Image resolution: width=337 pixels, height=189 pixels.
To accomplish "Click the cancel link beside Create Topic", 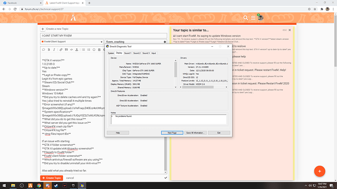I will [x=70, y=178].
